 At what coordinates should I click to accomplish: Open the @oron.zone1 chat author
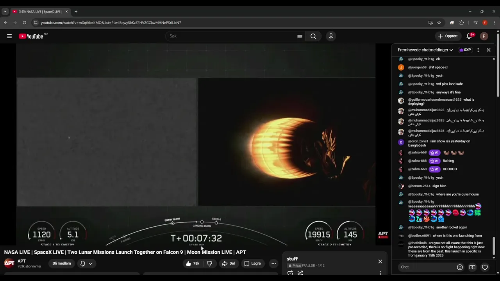pos(418,141)
